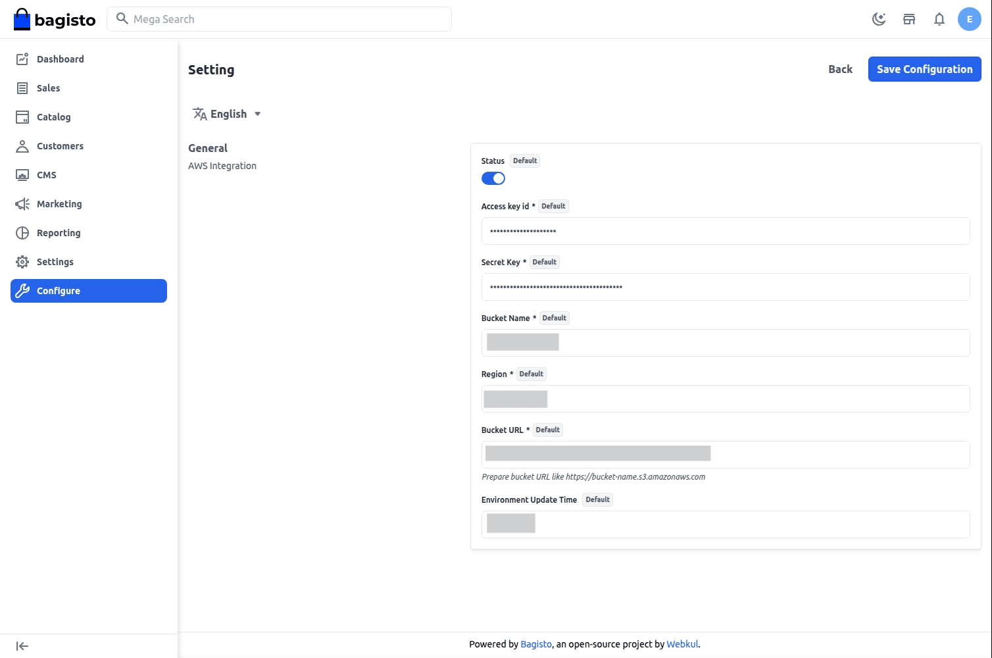Image resolution: width=992 pixels, height=658 pixels.
Task: Click the Sales icon in the sidebar
Action: pos(22,88)
